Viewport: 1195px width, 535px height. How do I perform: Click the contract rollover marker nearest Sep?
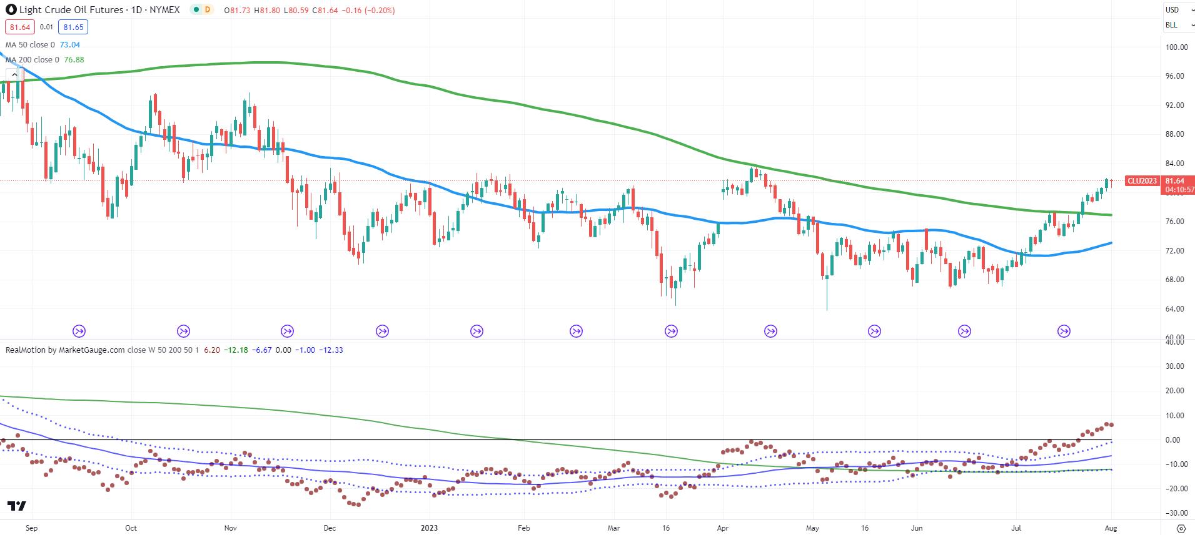pyautogui.click(x=79, y=331)
